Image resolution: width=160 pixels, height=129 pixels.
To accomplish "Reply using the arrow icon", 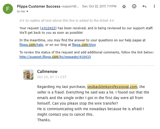I will coord(144,6).
